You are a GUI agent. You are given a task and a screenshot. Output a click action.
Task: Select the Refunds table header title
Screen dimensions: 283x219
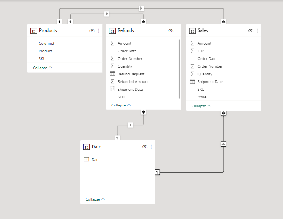point(126,30)
